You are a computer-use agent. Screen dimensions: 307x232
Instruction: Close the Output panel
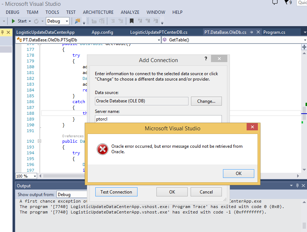point(303,186)
